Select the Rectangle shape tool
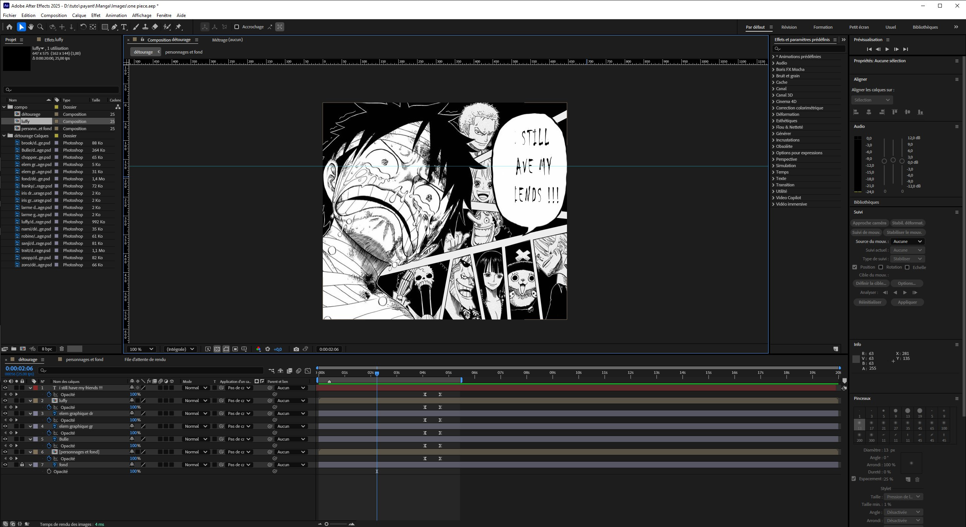This screenshot has height=527, width=966. coord(105,27)
